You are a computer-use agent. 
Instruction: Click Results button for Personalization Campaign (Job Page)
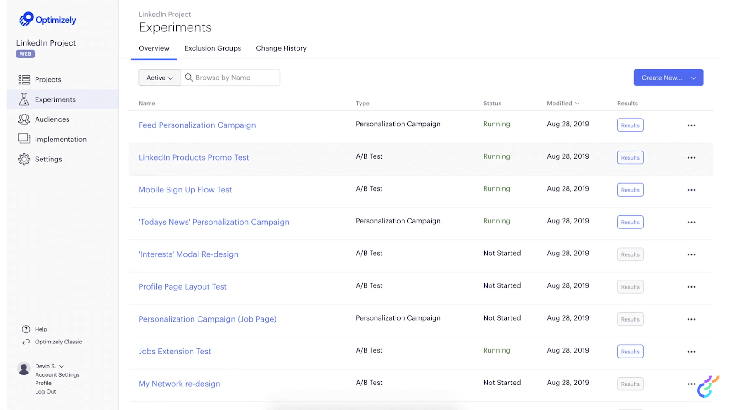[x=630, y=319]
